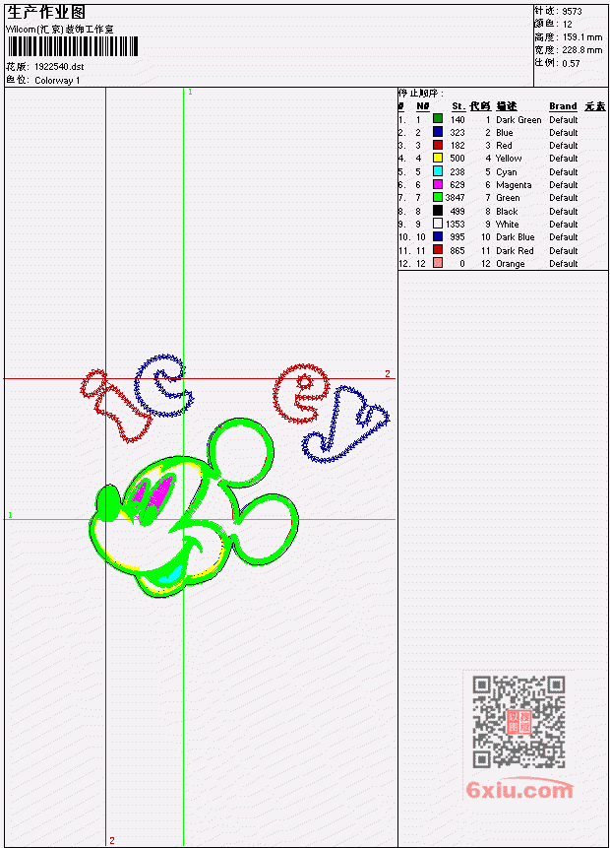Viewport: 610px width, 848px height.
Task: Click the blue letter C in the design
Action: (x=163, y=386)
